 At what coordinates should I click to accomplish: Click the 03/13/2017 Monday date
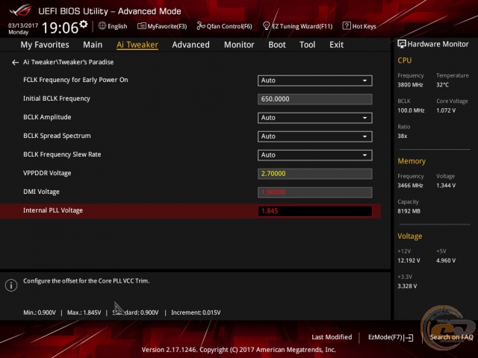(x=23, y=29)
